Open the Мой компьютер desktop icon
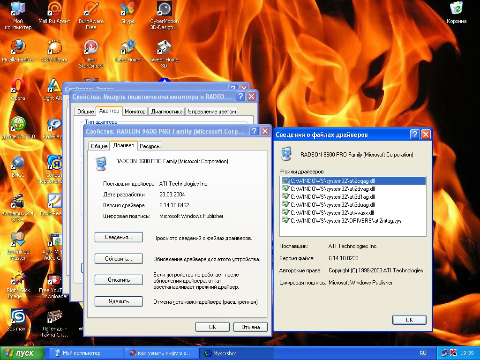The height and width of the screenshot is (360, 480). pos(18,15)
